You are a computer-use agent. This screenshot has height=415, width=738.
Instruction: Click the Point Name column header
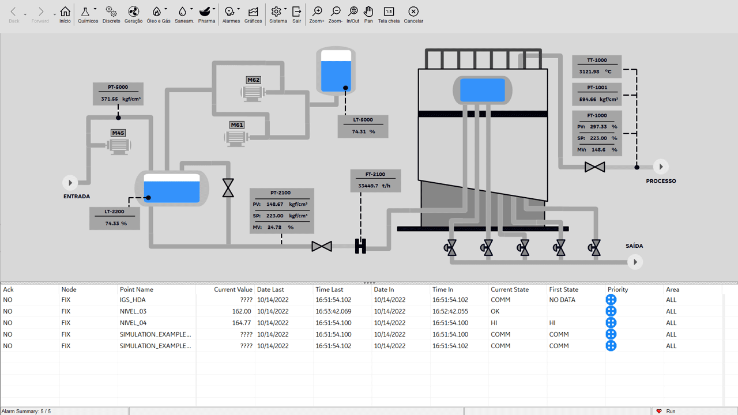(137, 289)
